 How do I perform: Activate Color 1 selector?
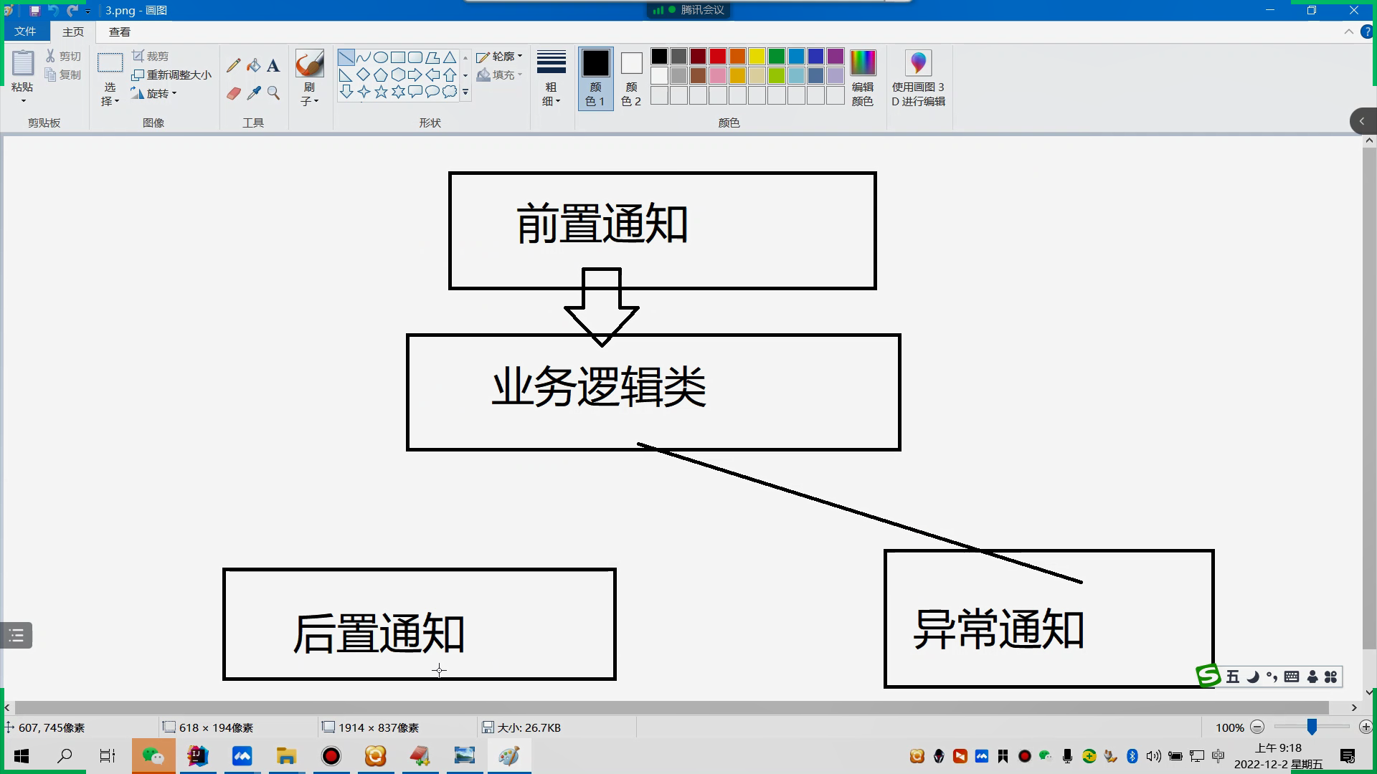[x=595, y=78]
